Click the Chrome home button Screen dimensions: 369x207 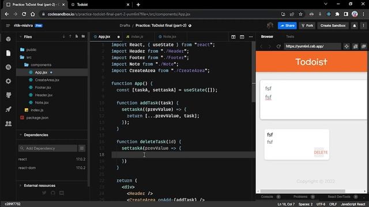click(33, 14)
